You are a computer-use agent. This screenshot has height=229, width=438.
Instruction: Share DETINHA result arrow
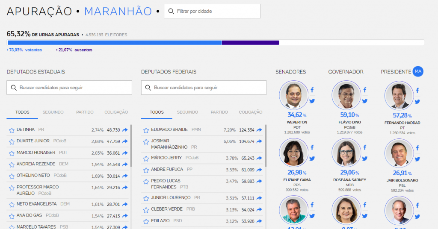point(125,130)
